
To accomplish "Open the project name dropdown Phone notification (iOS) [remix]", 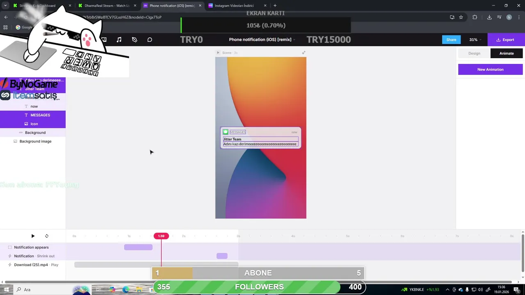I will coord(262,40).
